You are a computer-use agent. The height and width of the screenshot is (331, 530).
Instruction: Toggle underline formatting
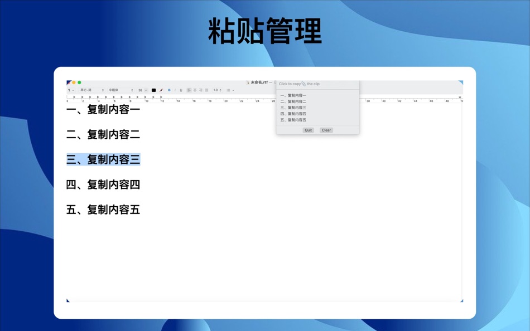181,90
